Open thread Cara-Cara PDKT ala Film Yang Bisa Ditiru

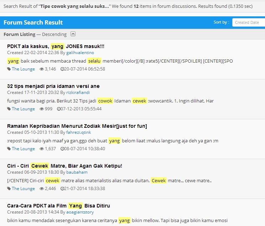click(x=58, y=206)
